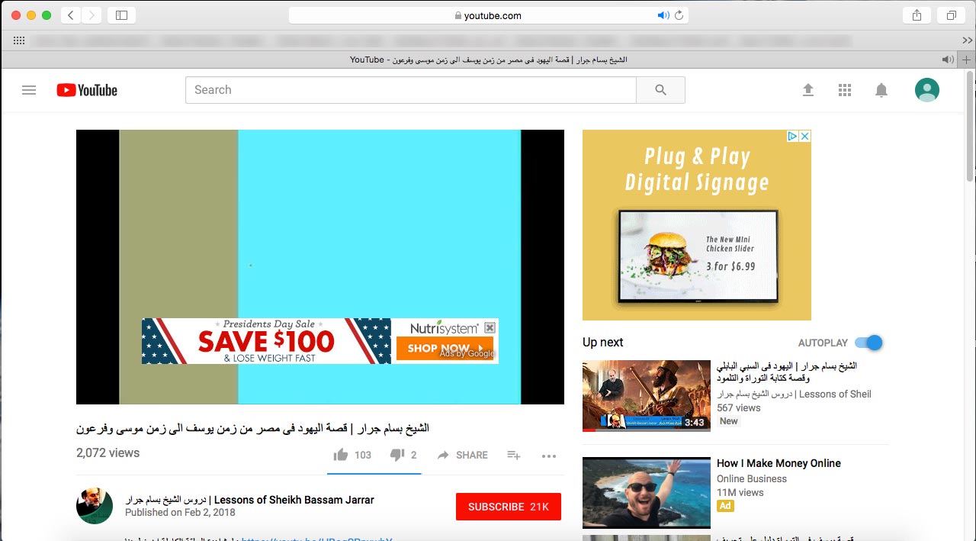Select the YouTube video tab
The width and height of the screenshot is (976, 541).
(x=488, y=60)
